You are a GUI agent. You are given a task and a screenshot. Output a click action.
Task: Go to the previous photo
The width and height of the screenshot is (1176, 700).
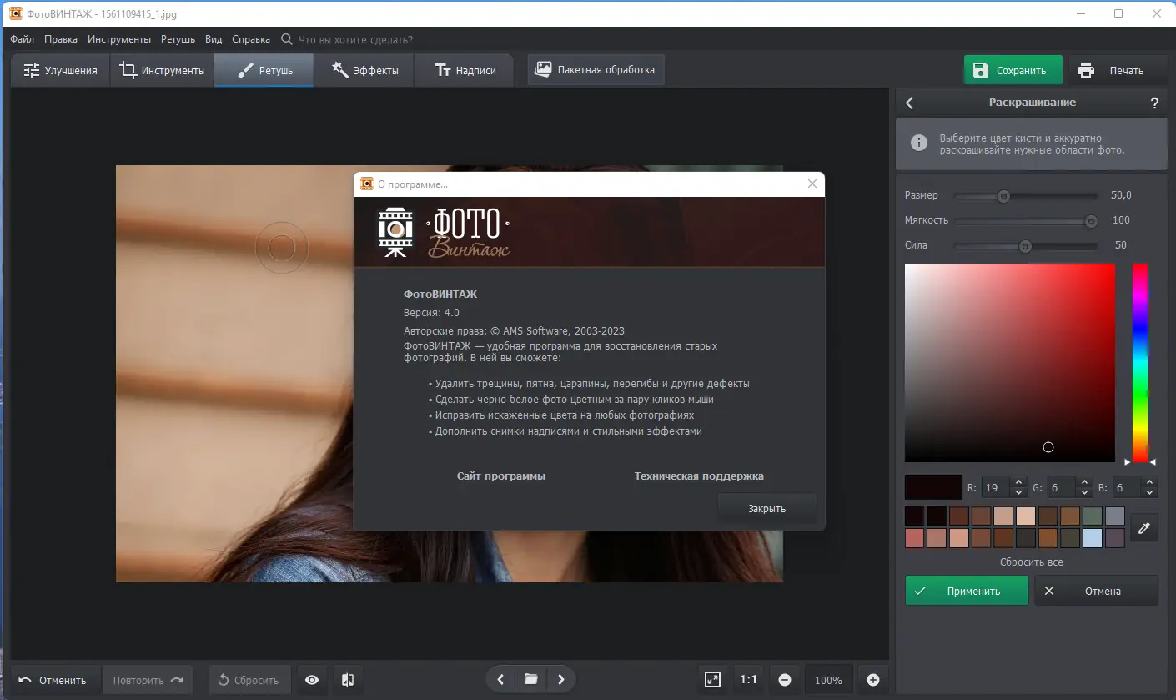pyautogui.click(x=500, y=679)
